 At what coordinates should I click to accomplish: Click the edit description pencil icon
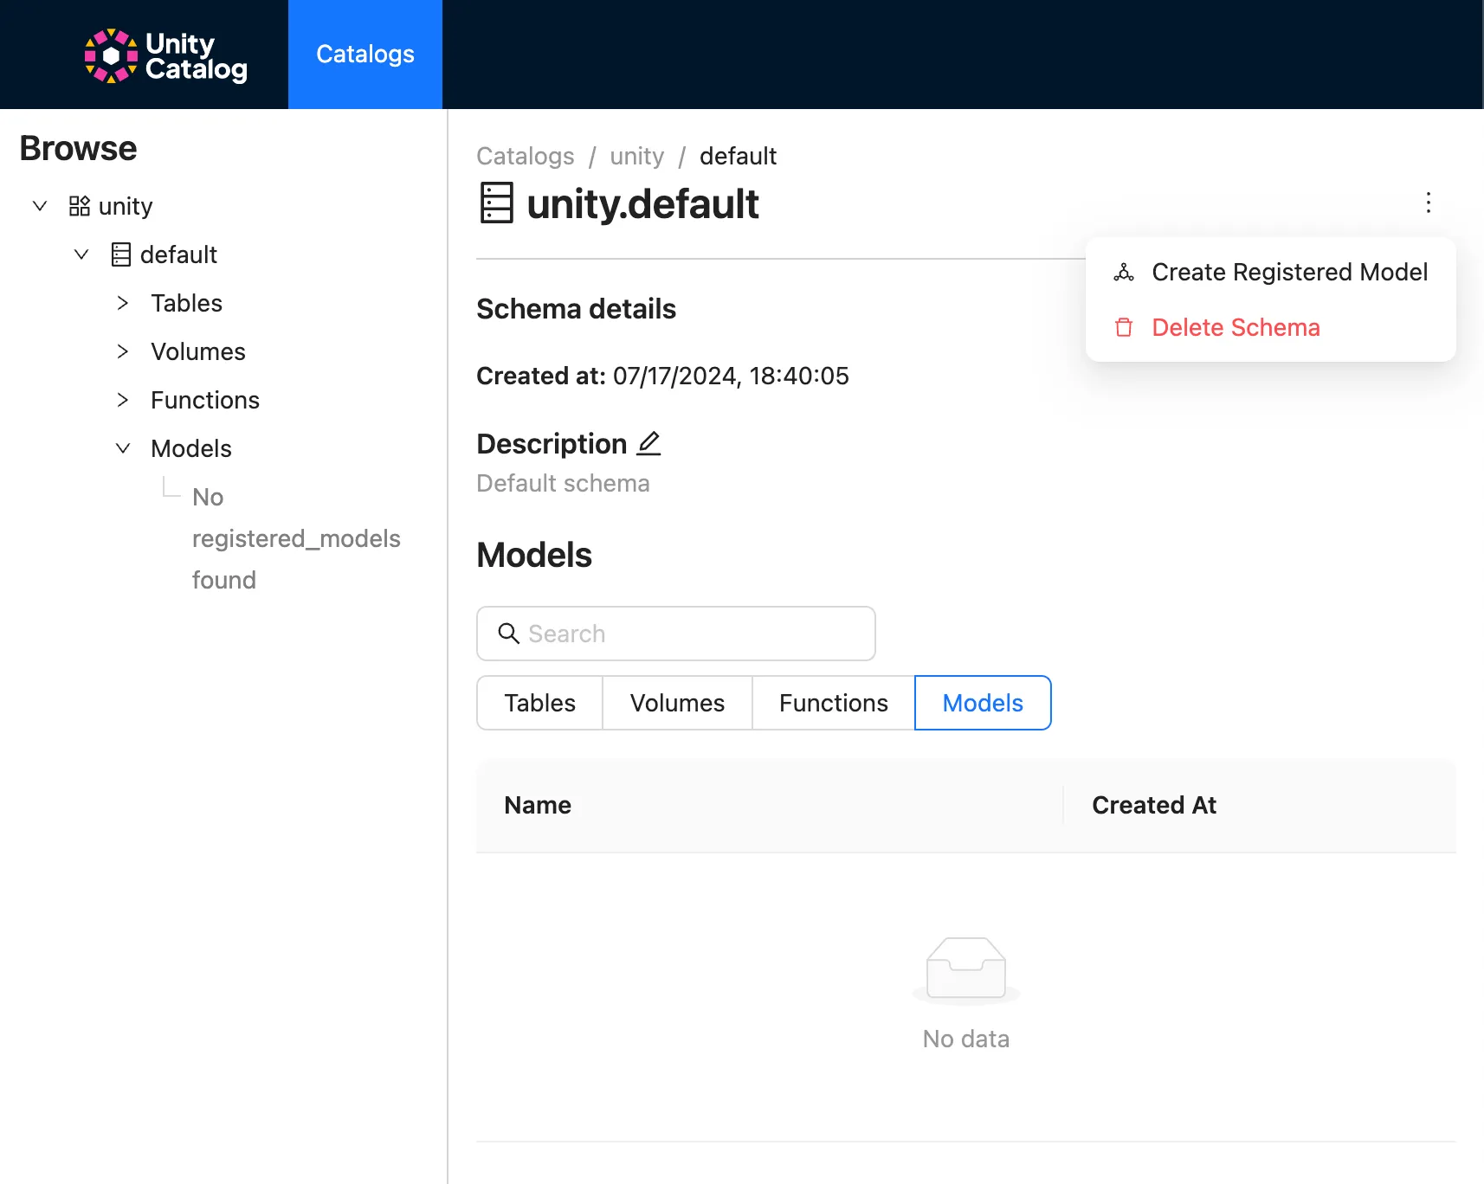point(648,444)
